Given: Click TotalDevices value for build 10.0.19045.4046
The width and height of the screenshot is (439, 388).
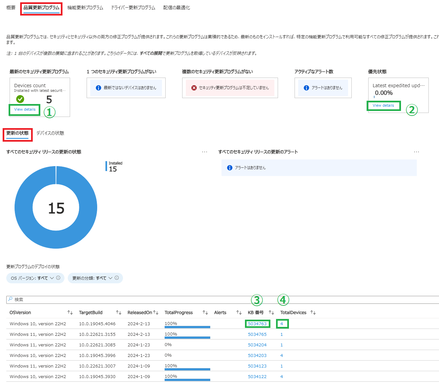Looking at the screenshot, I should (282, 324).
